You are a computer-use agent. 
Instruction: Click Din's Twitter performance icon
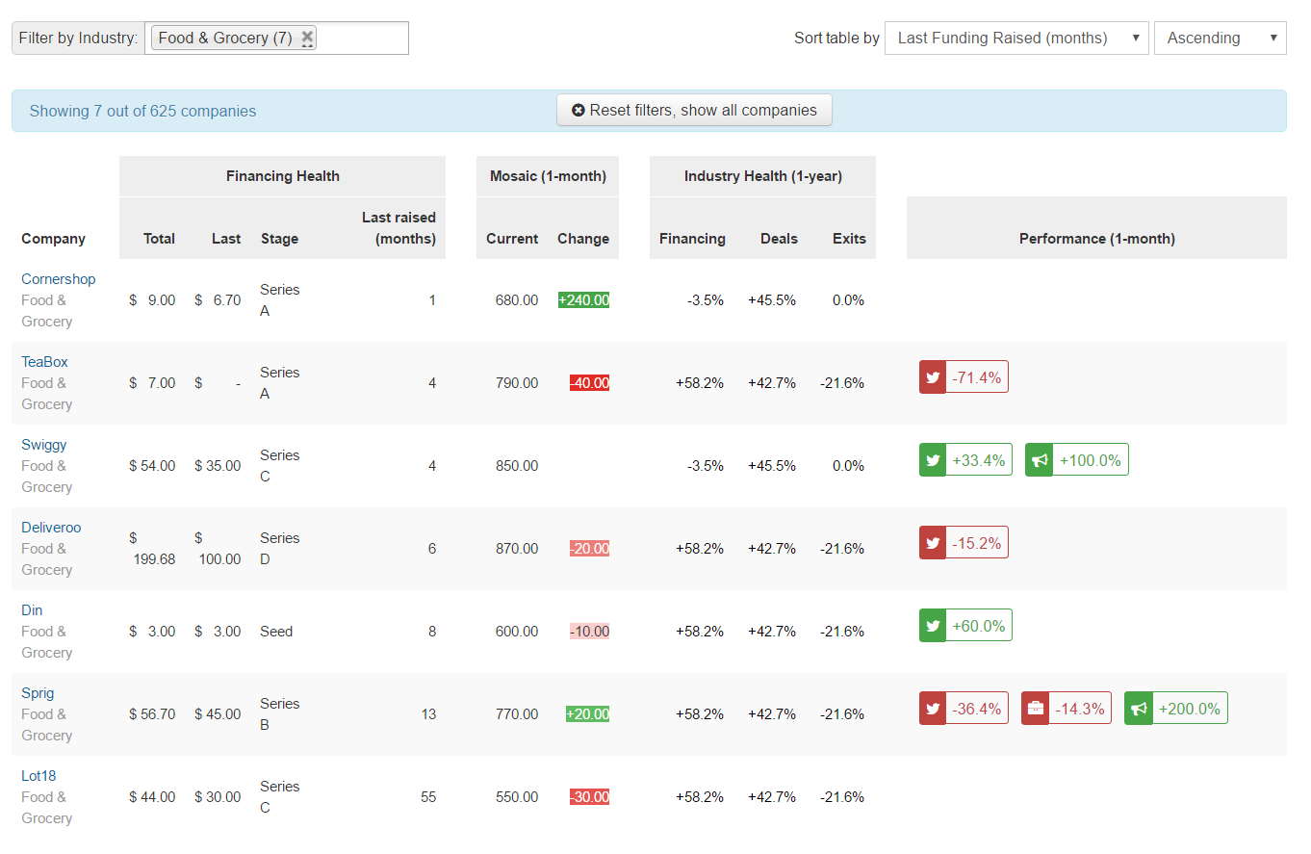[x=933, y=625]
